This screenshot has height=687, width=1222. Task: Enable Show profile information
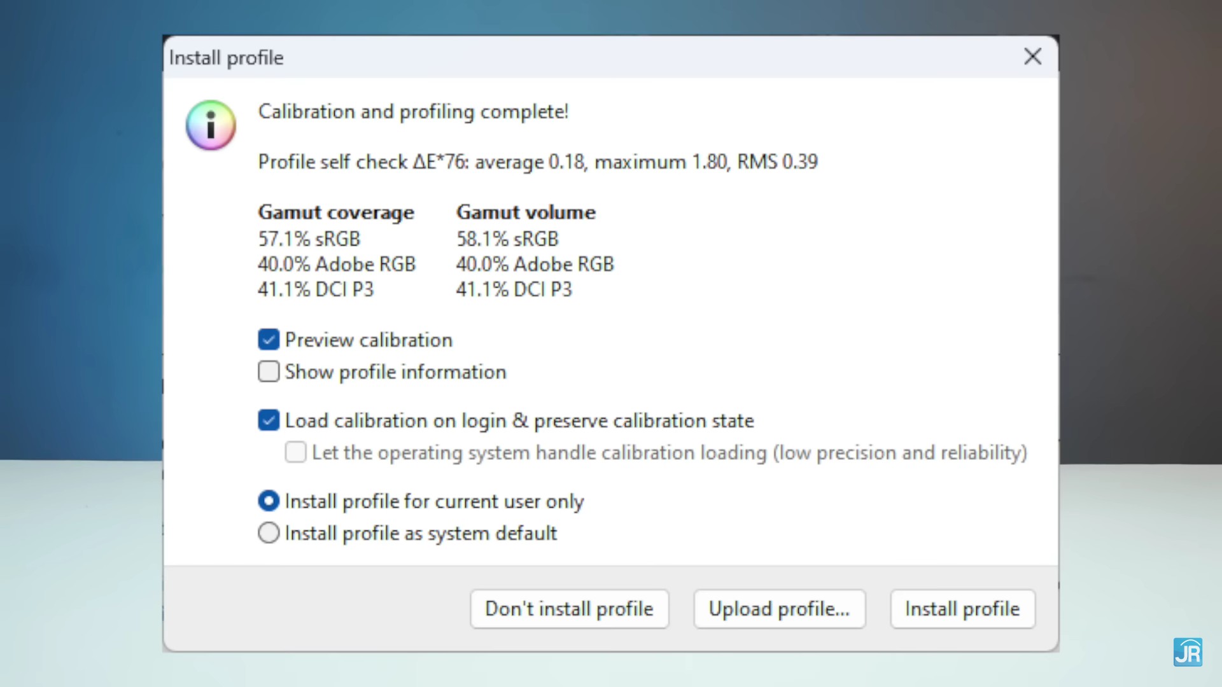(x=269, y=371)
